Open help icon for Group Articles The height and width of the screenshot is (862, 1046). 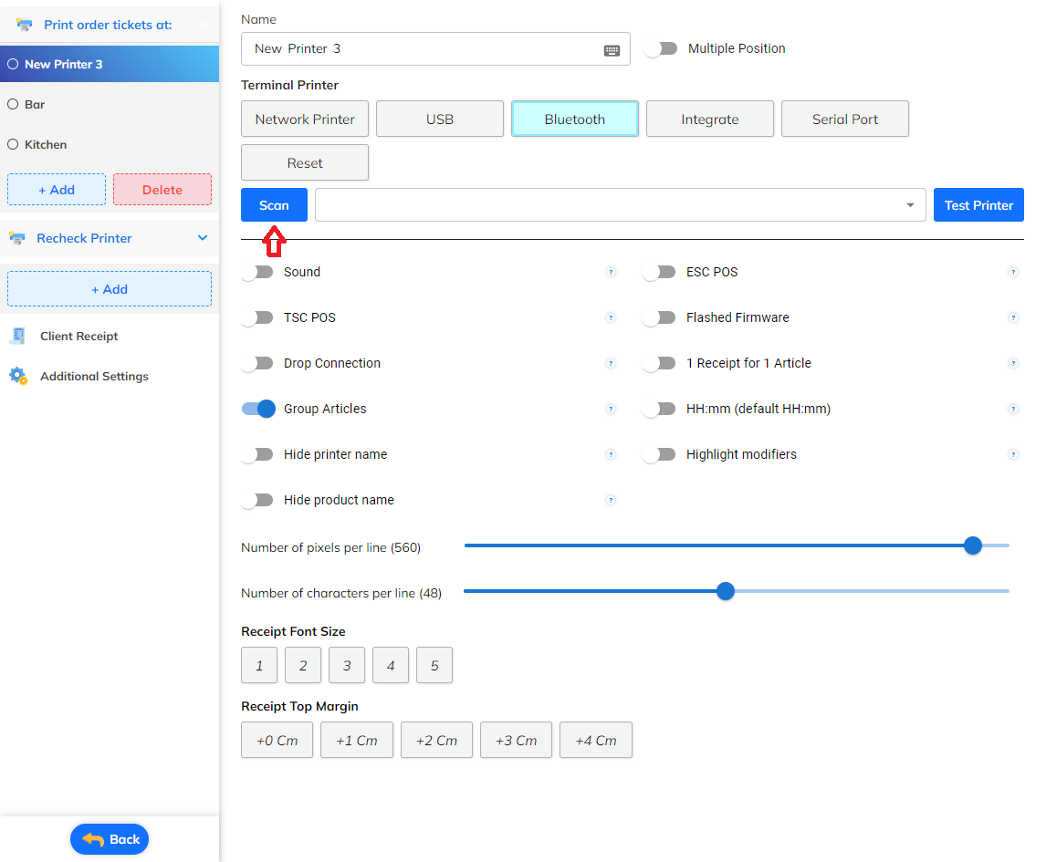point(611,409)
